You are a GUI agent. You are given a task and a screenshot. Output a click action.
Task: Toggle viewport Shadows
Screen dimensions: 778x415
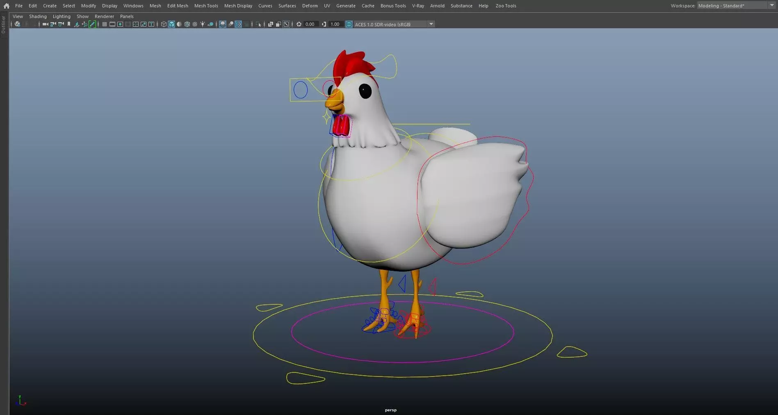(x=210, y=24)
